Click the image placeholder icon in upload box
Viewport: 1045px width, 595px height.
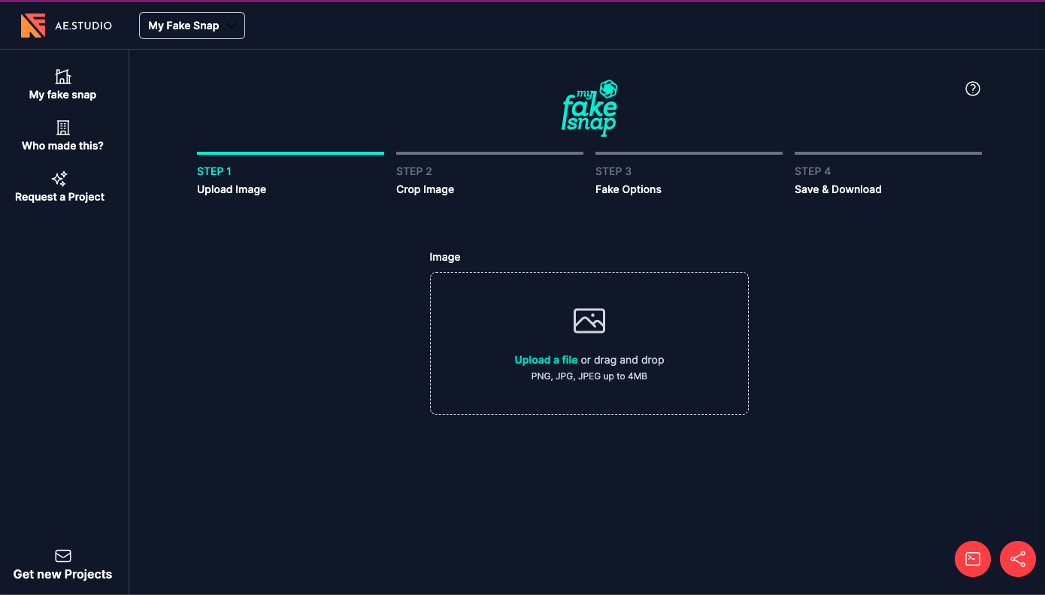point(589,321)
